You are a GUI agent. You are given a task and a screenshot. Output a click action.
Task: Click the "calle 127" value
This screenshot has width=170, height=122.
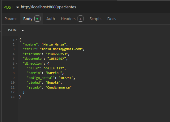(54, 68)
